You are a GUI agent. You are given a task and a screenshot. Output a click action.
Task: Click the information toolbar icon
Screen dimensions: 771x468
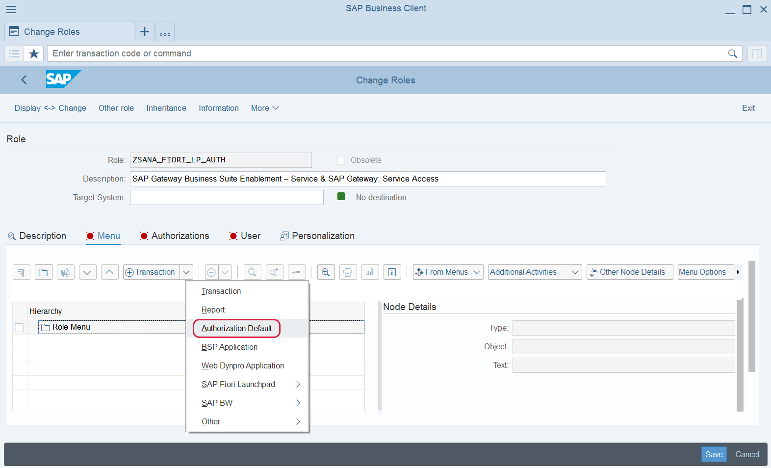tap(392, 272)
